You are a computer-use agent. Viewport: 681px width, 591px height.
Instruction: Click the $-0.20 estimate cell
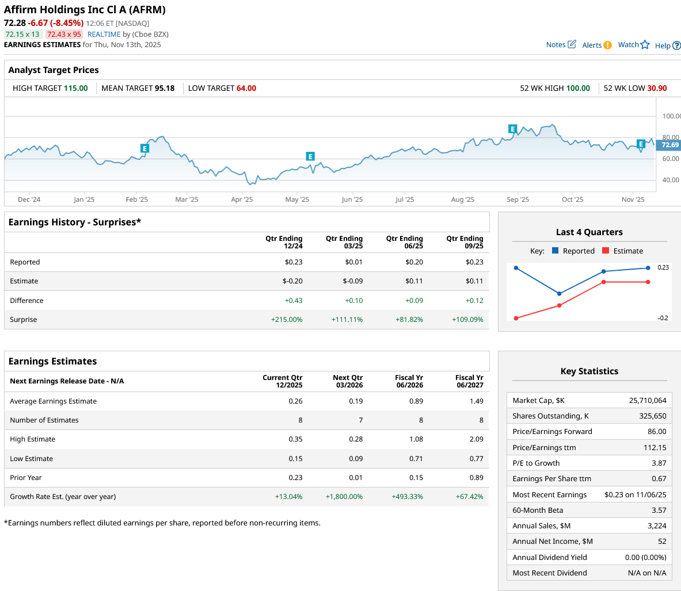tap(292, 281)
